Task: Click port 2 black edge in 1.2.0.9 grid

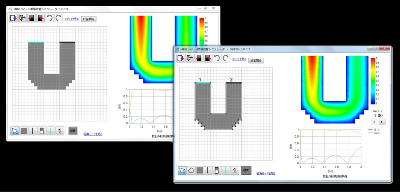Action: tap(67, 42)
